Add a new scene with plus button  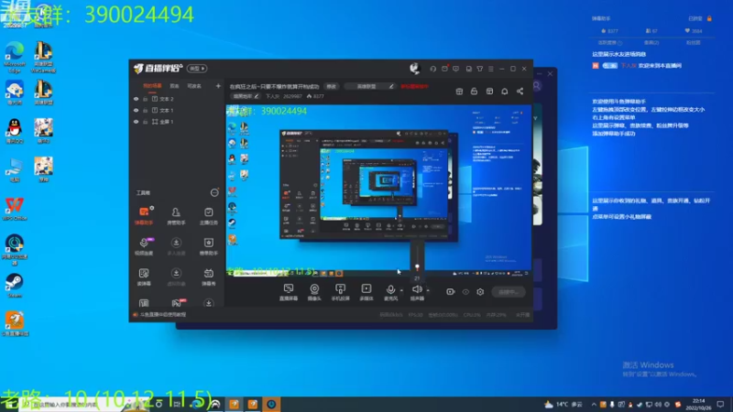coord(218,86)
